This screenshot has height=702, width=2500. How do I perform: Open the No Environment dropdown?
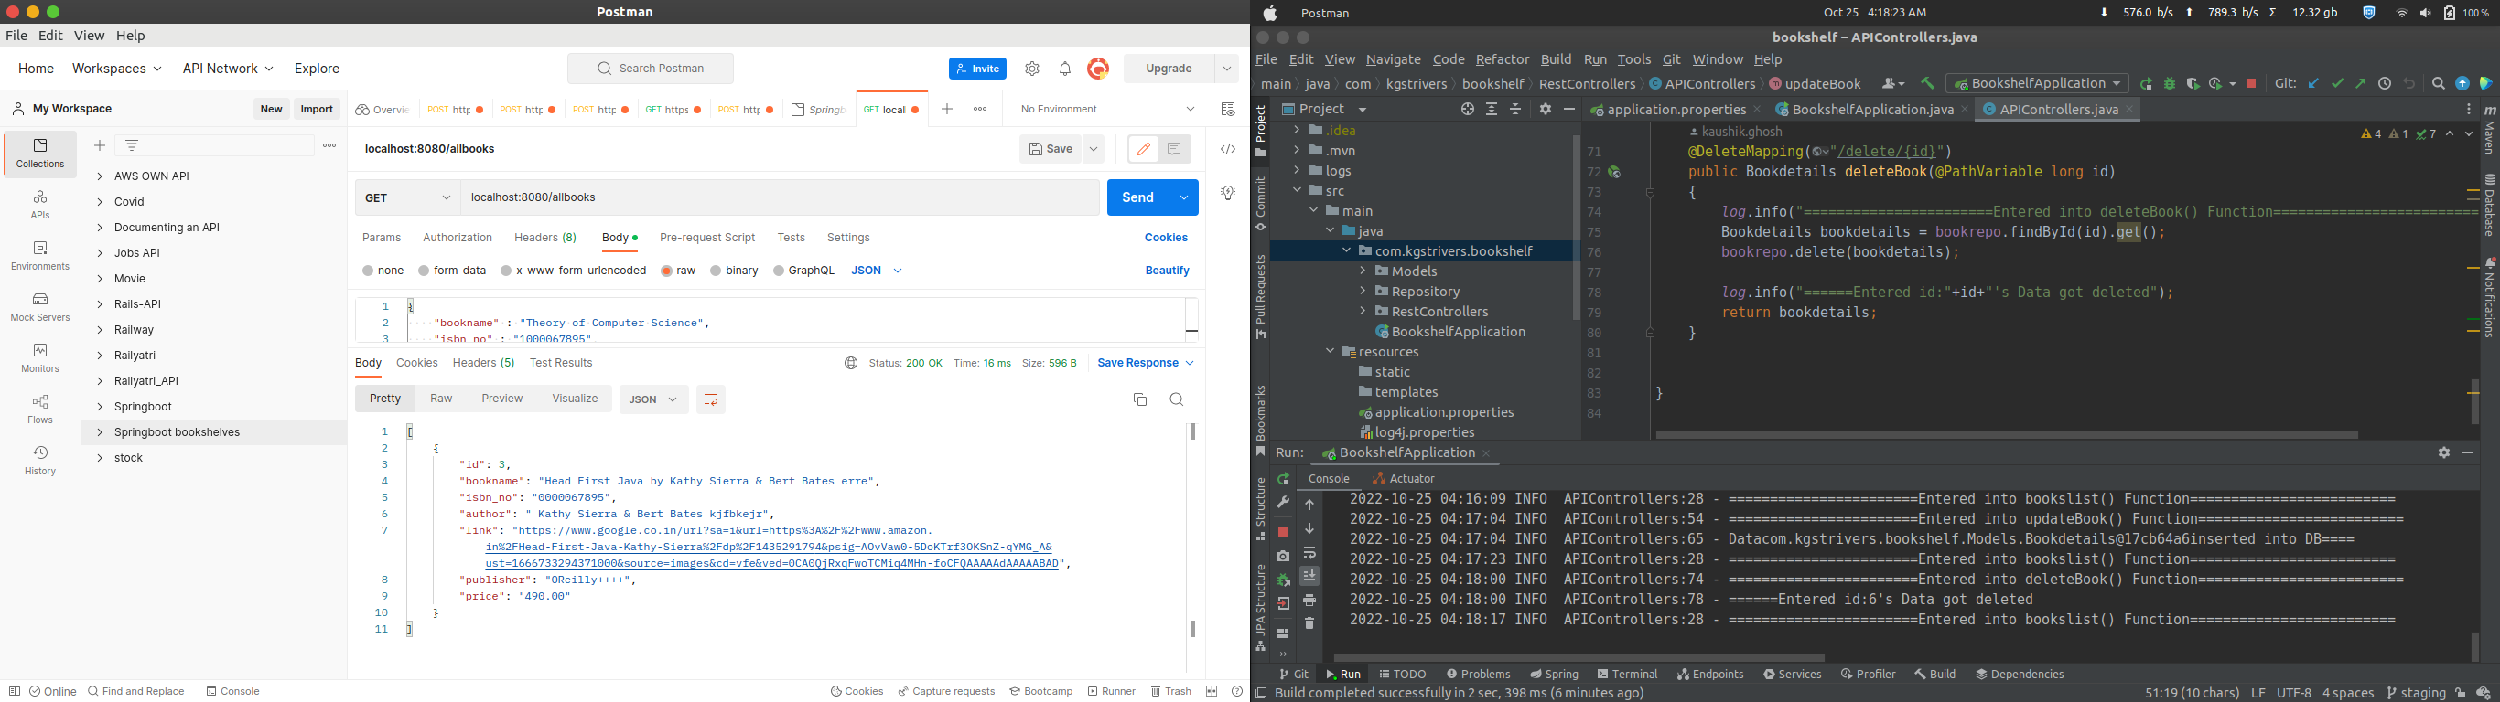1107,110
